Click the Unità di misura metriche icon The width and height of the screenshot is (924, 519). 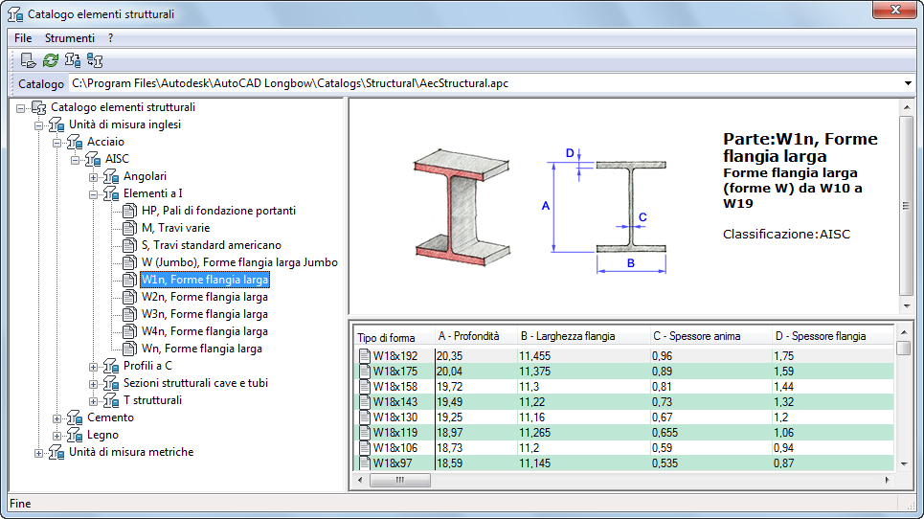[x=56, y=452]
